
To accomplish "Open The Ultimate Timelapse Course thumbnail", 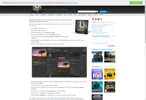I will (97, 97).
